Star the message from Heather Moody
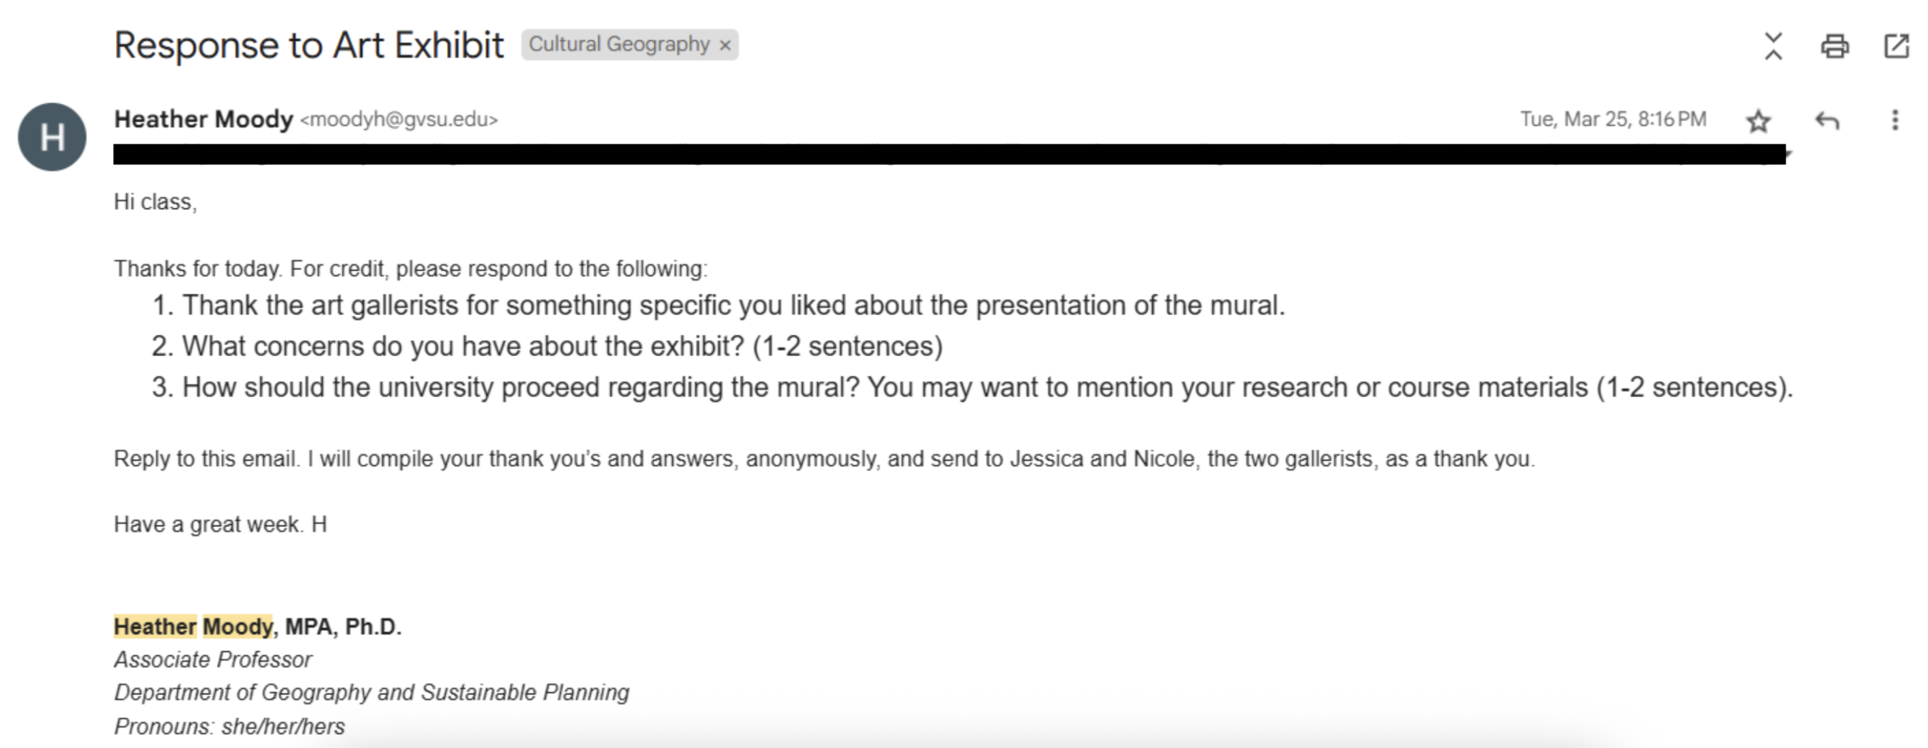This screenshot has height=748, width=1928. 1757,120
